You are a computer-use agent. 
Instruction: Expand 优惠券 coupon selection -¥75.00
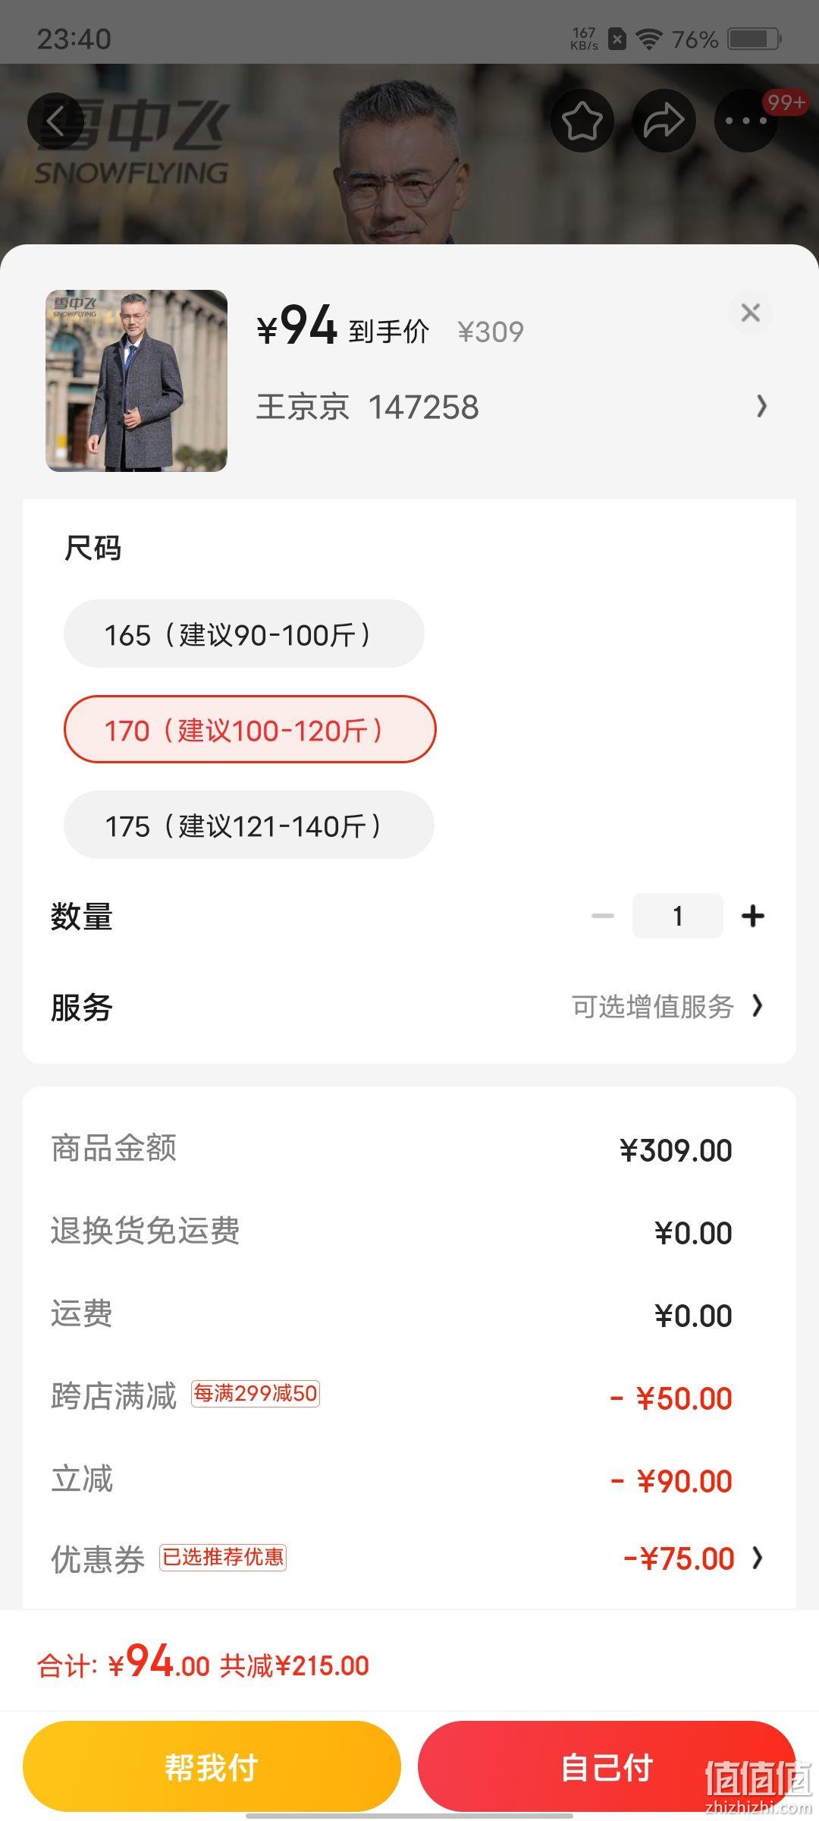409,1558
